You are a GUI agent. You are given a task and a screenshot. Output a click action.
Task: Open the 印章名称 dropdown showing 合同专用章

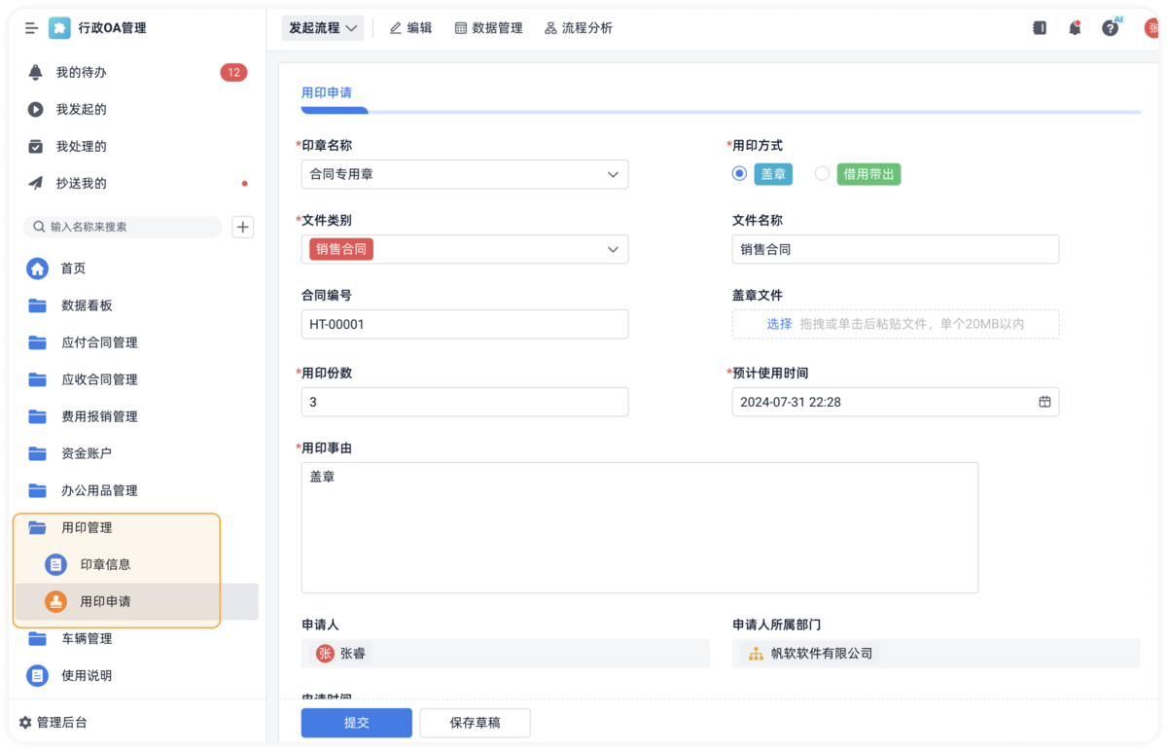pyautogui.click(x=465, y=174)
